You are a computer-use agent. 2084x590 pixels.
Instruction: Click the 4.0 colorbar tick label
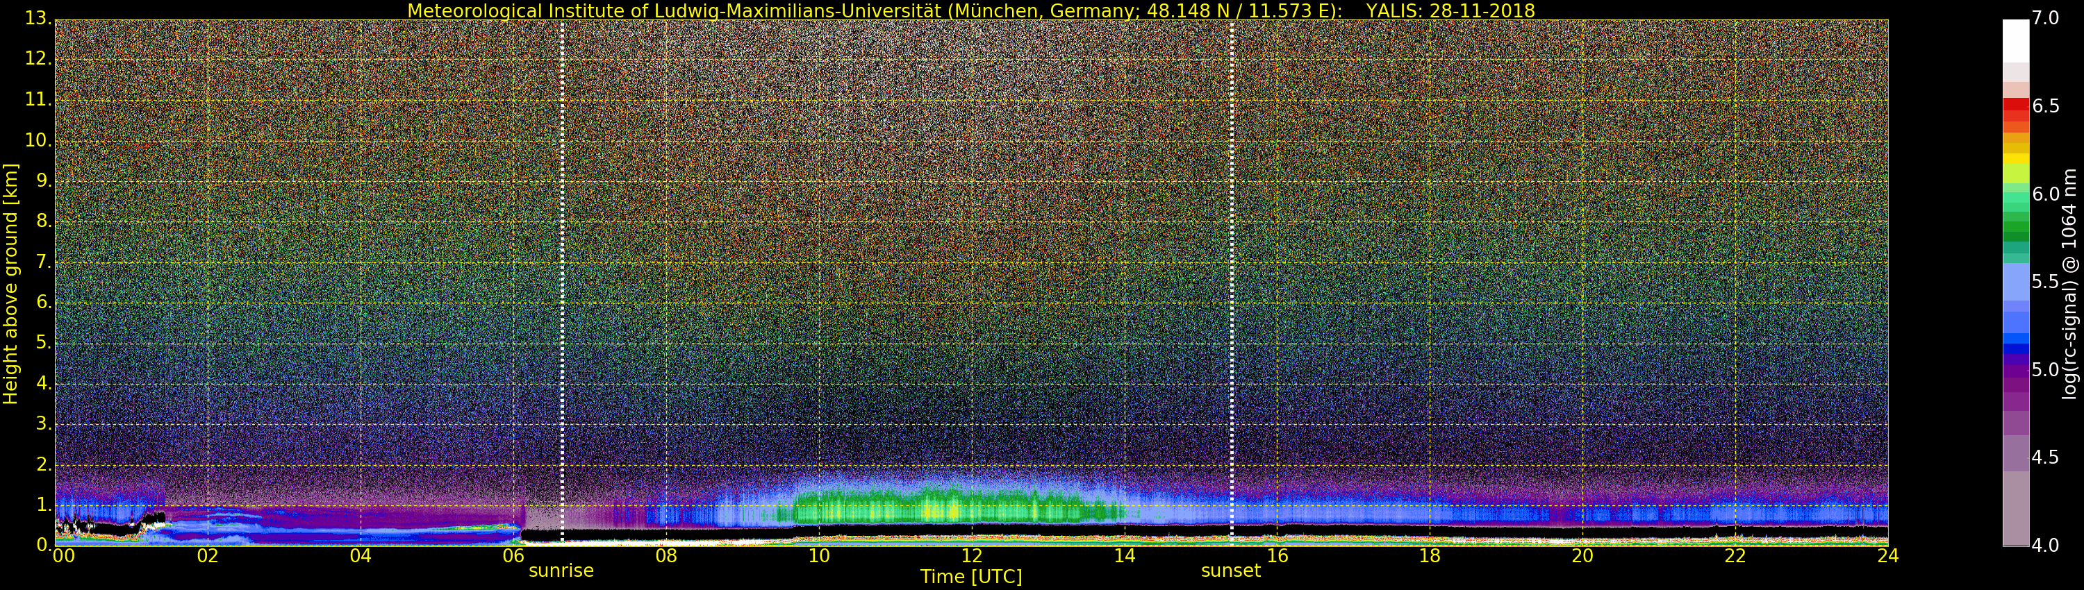[2045, 546]
